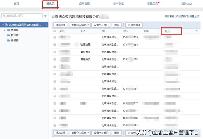This screenshot has width=203, height=139.
Task: Click the plus icon beside the search box
Action: tap(45, 16)
